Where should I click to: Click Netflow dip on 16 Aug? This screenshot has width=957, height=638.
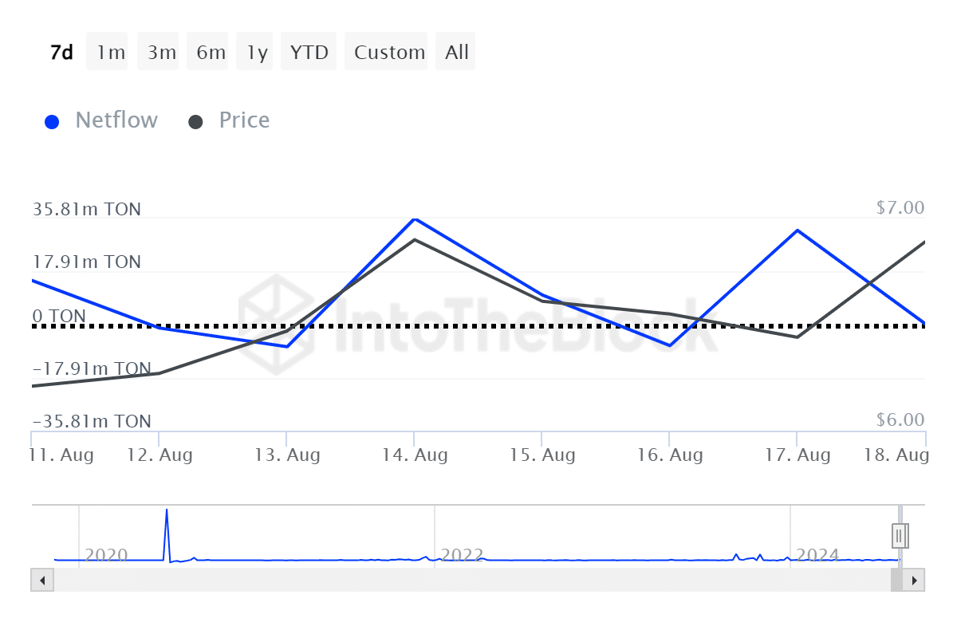pyautogui.click(x=670, y=345)
